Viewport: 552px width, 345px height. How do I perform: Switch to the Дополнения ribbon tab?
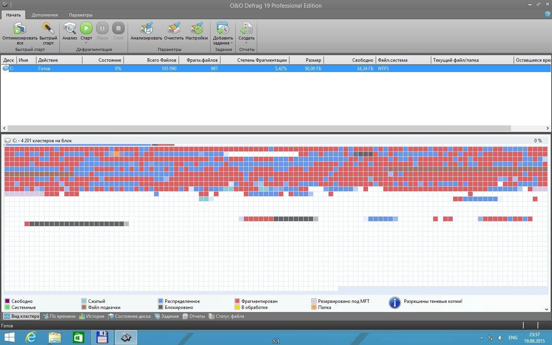(45, 15)
